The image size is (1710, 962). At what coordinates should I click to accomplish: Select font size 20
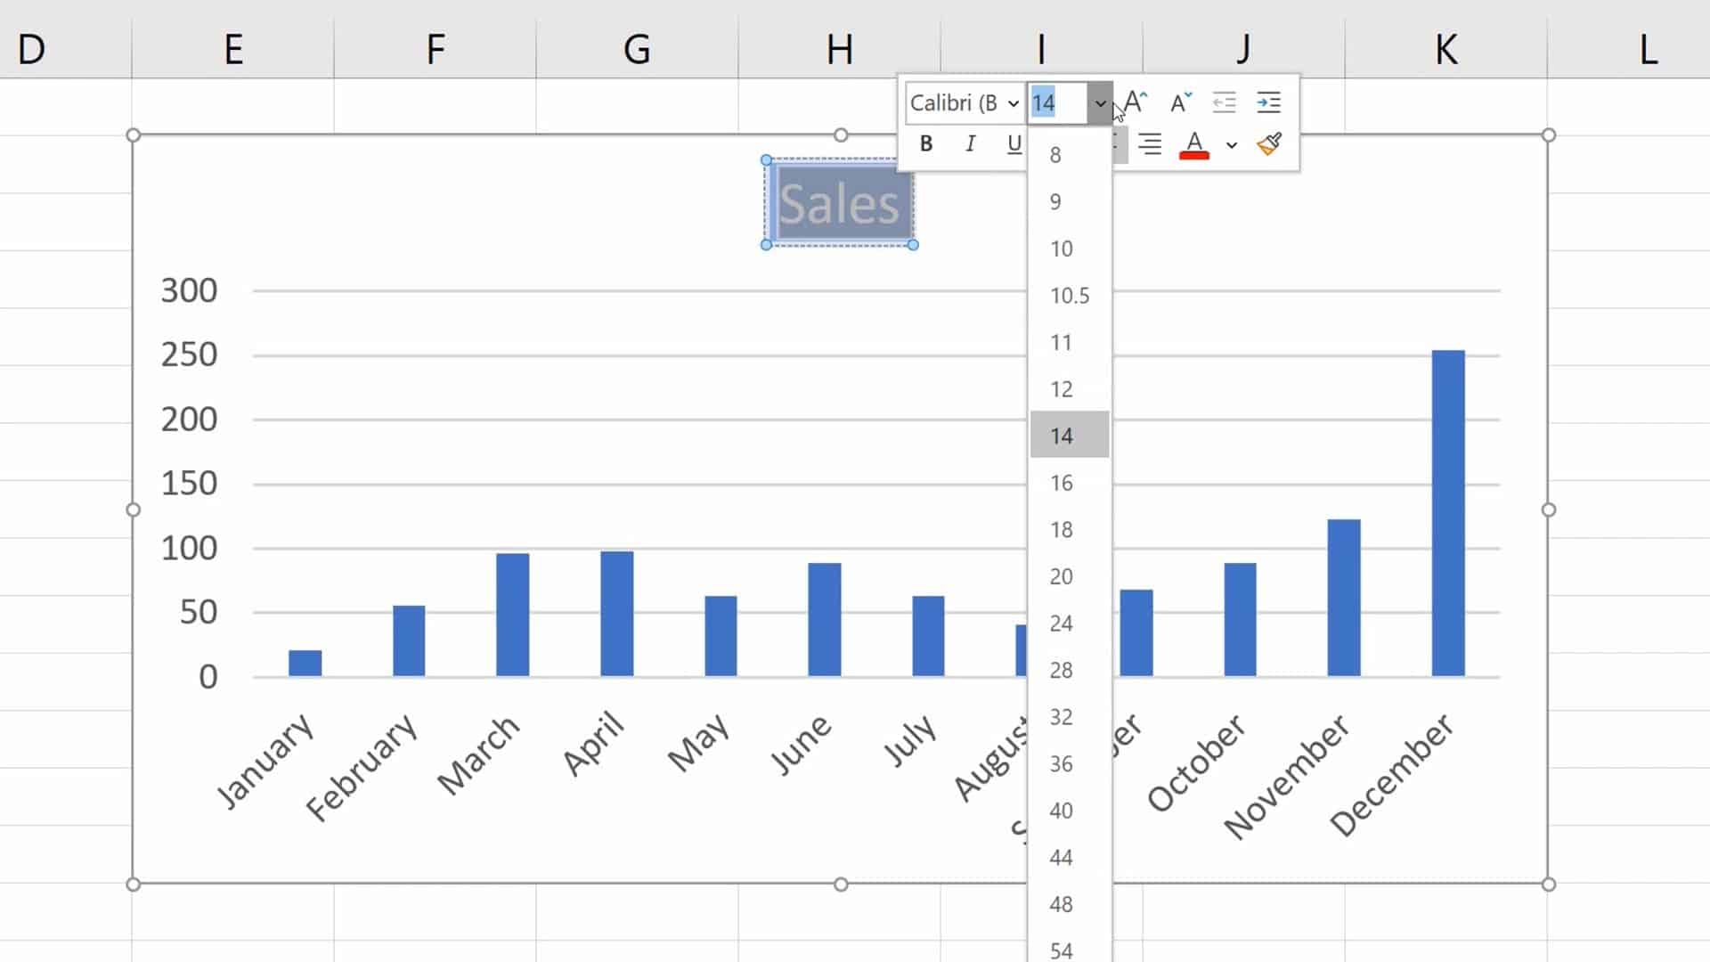(x=1070, y=576)
